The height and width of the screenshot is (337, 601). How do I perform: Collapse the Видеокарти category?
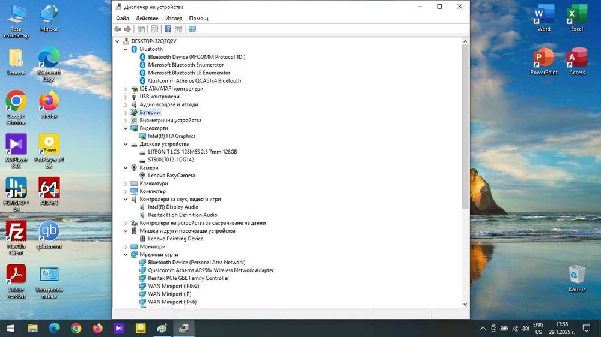(126, 128)
